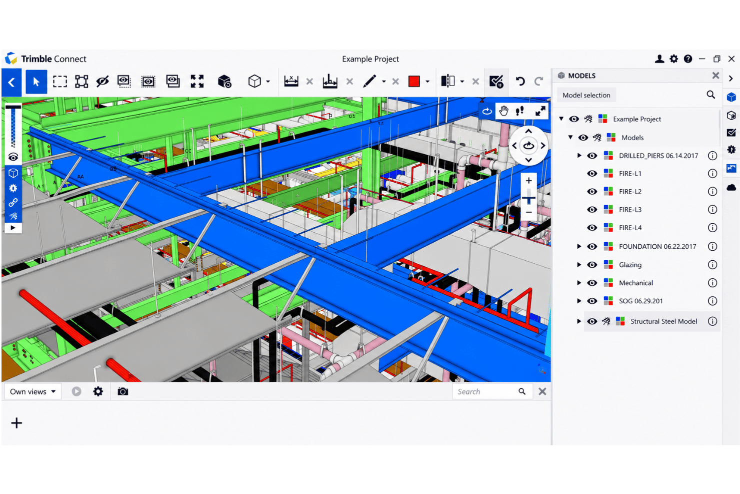Hide the Mechanical model

(x=592, y=283)
